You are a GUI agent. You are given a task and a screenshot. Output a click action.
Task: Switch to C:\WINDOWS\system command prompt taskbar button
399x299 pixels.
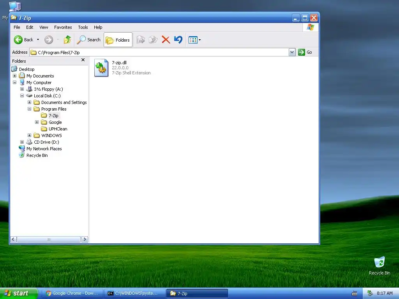point(135,293)
